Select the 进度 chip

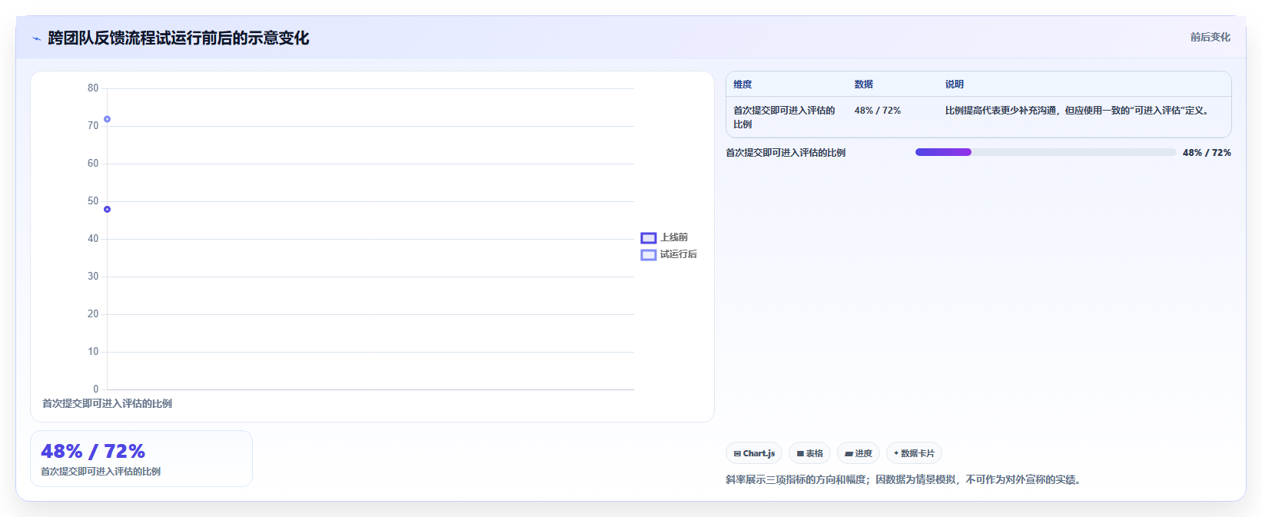coord(858,453)
